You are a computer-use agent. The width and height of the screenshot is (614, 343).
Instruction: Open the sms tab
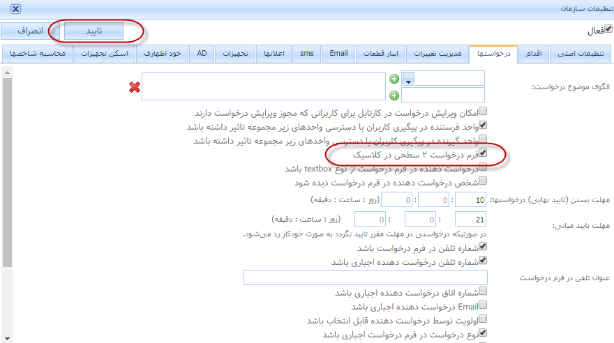(x=307, y=53)
